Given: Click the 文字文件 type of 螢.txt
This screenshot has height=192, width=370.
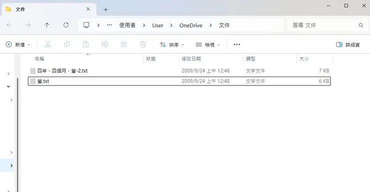Looking at the screenshot, I should [x=255, y=81].
